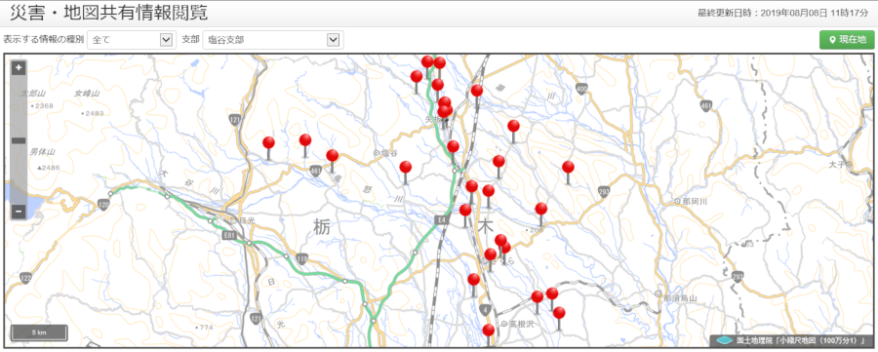This screenshot has width=878, height=352.
Task: Expand the 支部 dropdown showing 塩谷支部
Action: [x=273, y=40]
